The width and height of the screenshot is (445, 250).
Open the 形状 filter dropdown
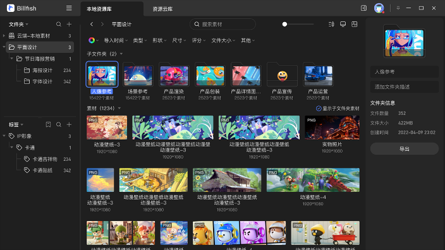[159, 40]
